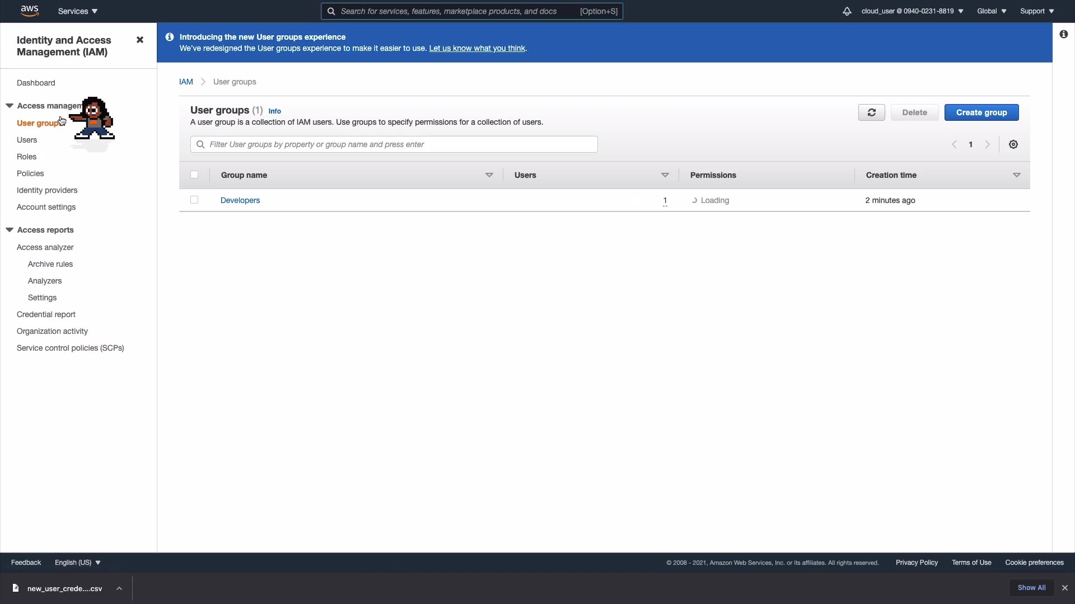Open the info panel icon at right edge

(1063, 34)
